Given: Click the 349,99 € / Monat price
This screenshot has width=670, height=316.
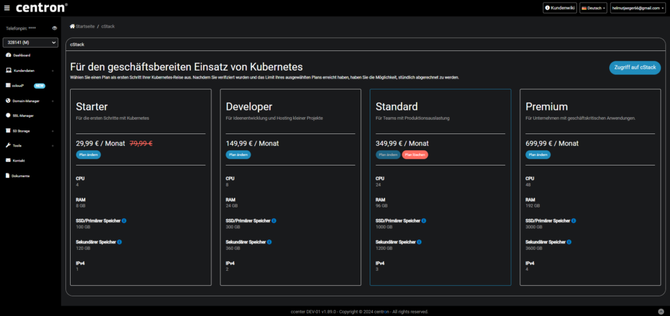Looking at the screenshot, I should click(402, 143).
